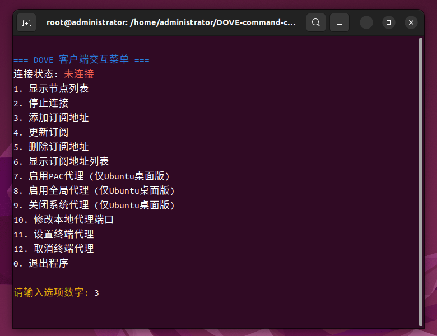
Task: Click the terminal's vertical scrollbar
Action: click(420, 179)
